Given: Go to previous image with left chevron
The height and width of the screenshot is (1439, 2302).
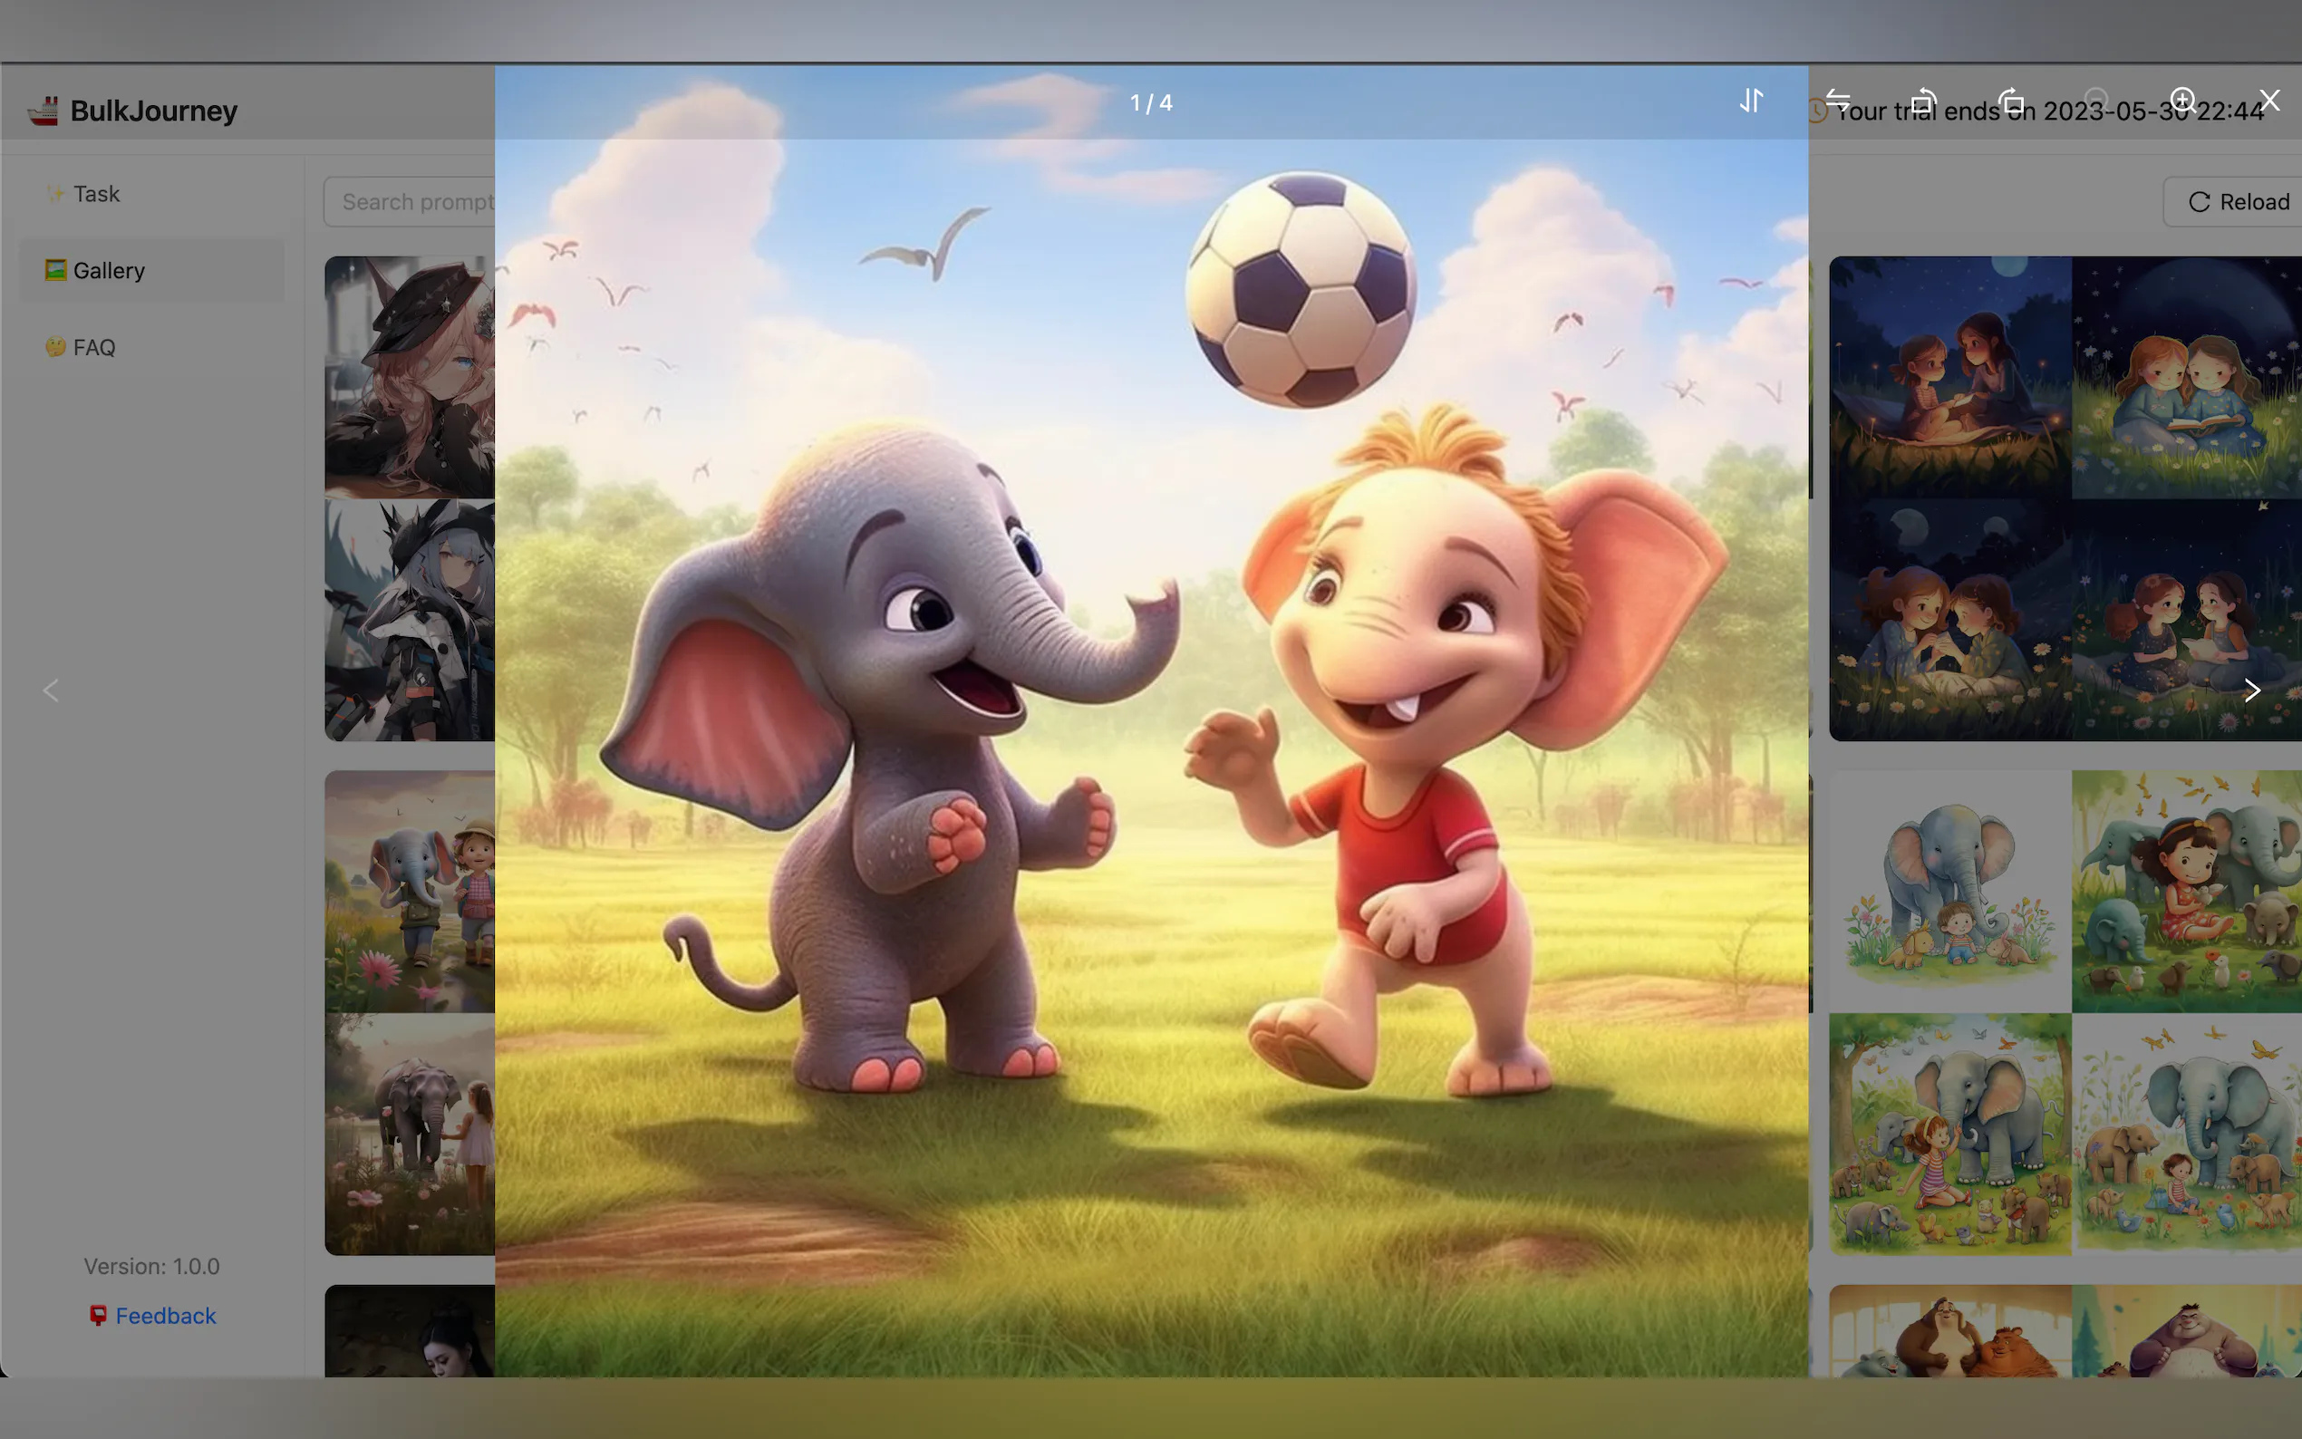Looking at the screenshot, I should (52, 690).
